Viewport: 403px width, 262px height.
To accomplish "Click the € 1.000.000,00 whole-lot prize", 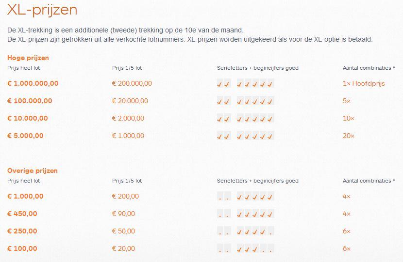I will point(33,83).
